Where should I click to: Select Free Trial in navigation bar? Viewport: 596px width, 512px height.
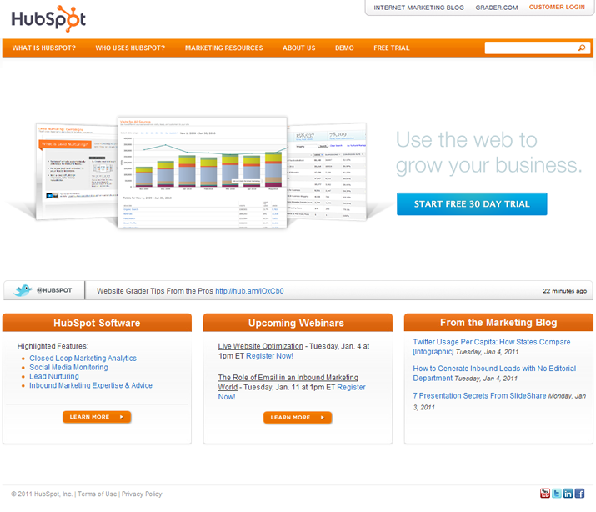[x=392, y=48]
